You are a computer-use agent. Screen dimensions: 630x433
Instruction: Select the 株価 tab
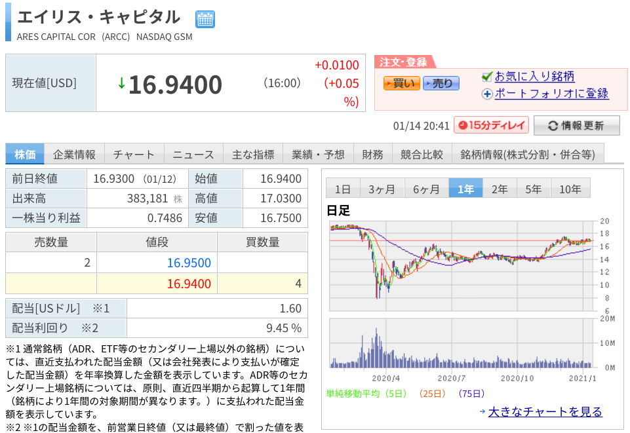click(25, 154)
